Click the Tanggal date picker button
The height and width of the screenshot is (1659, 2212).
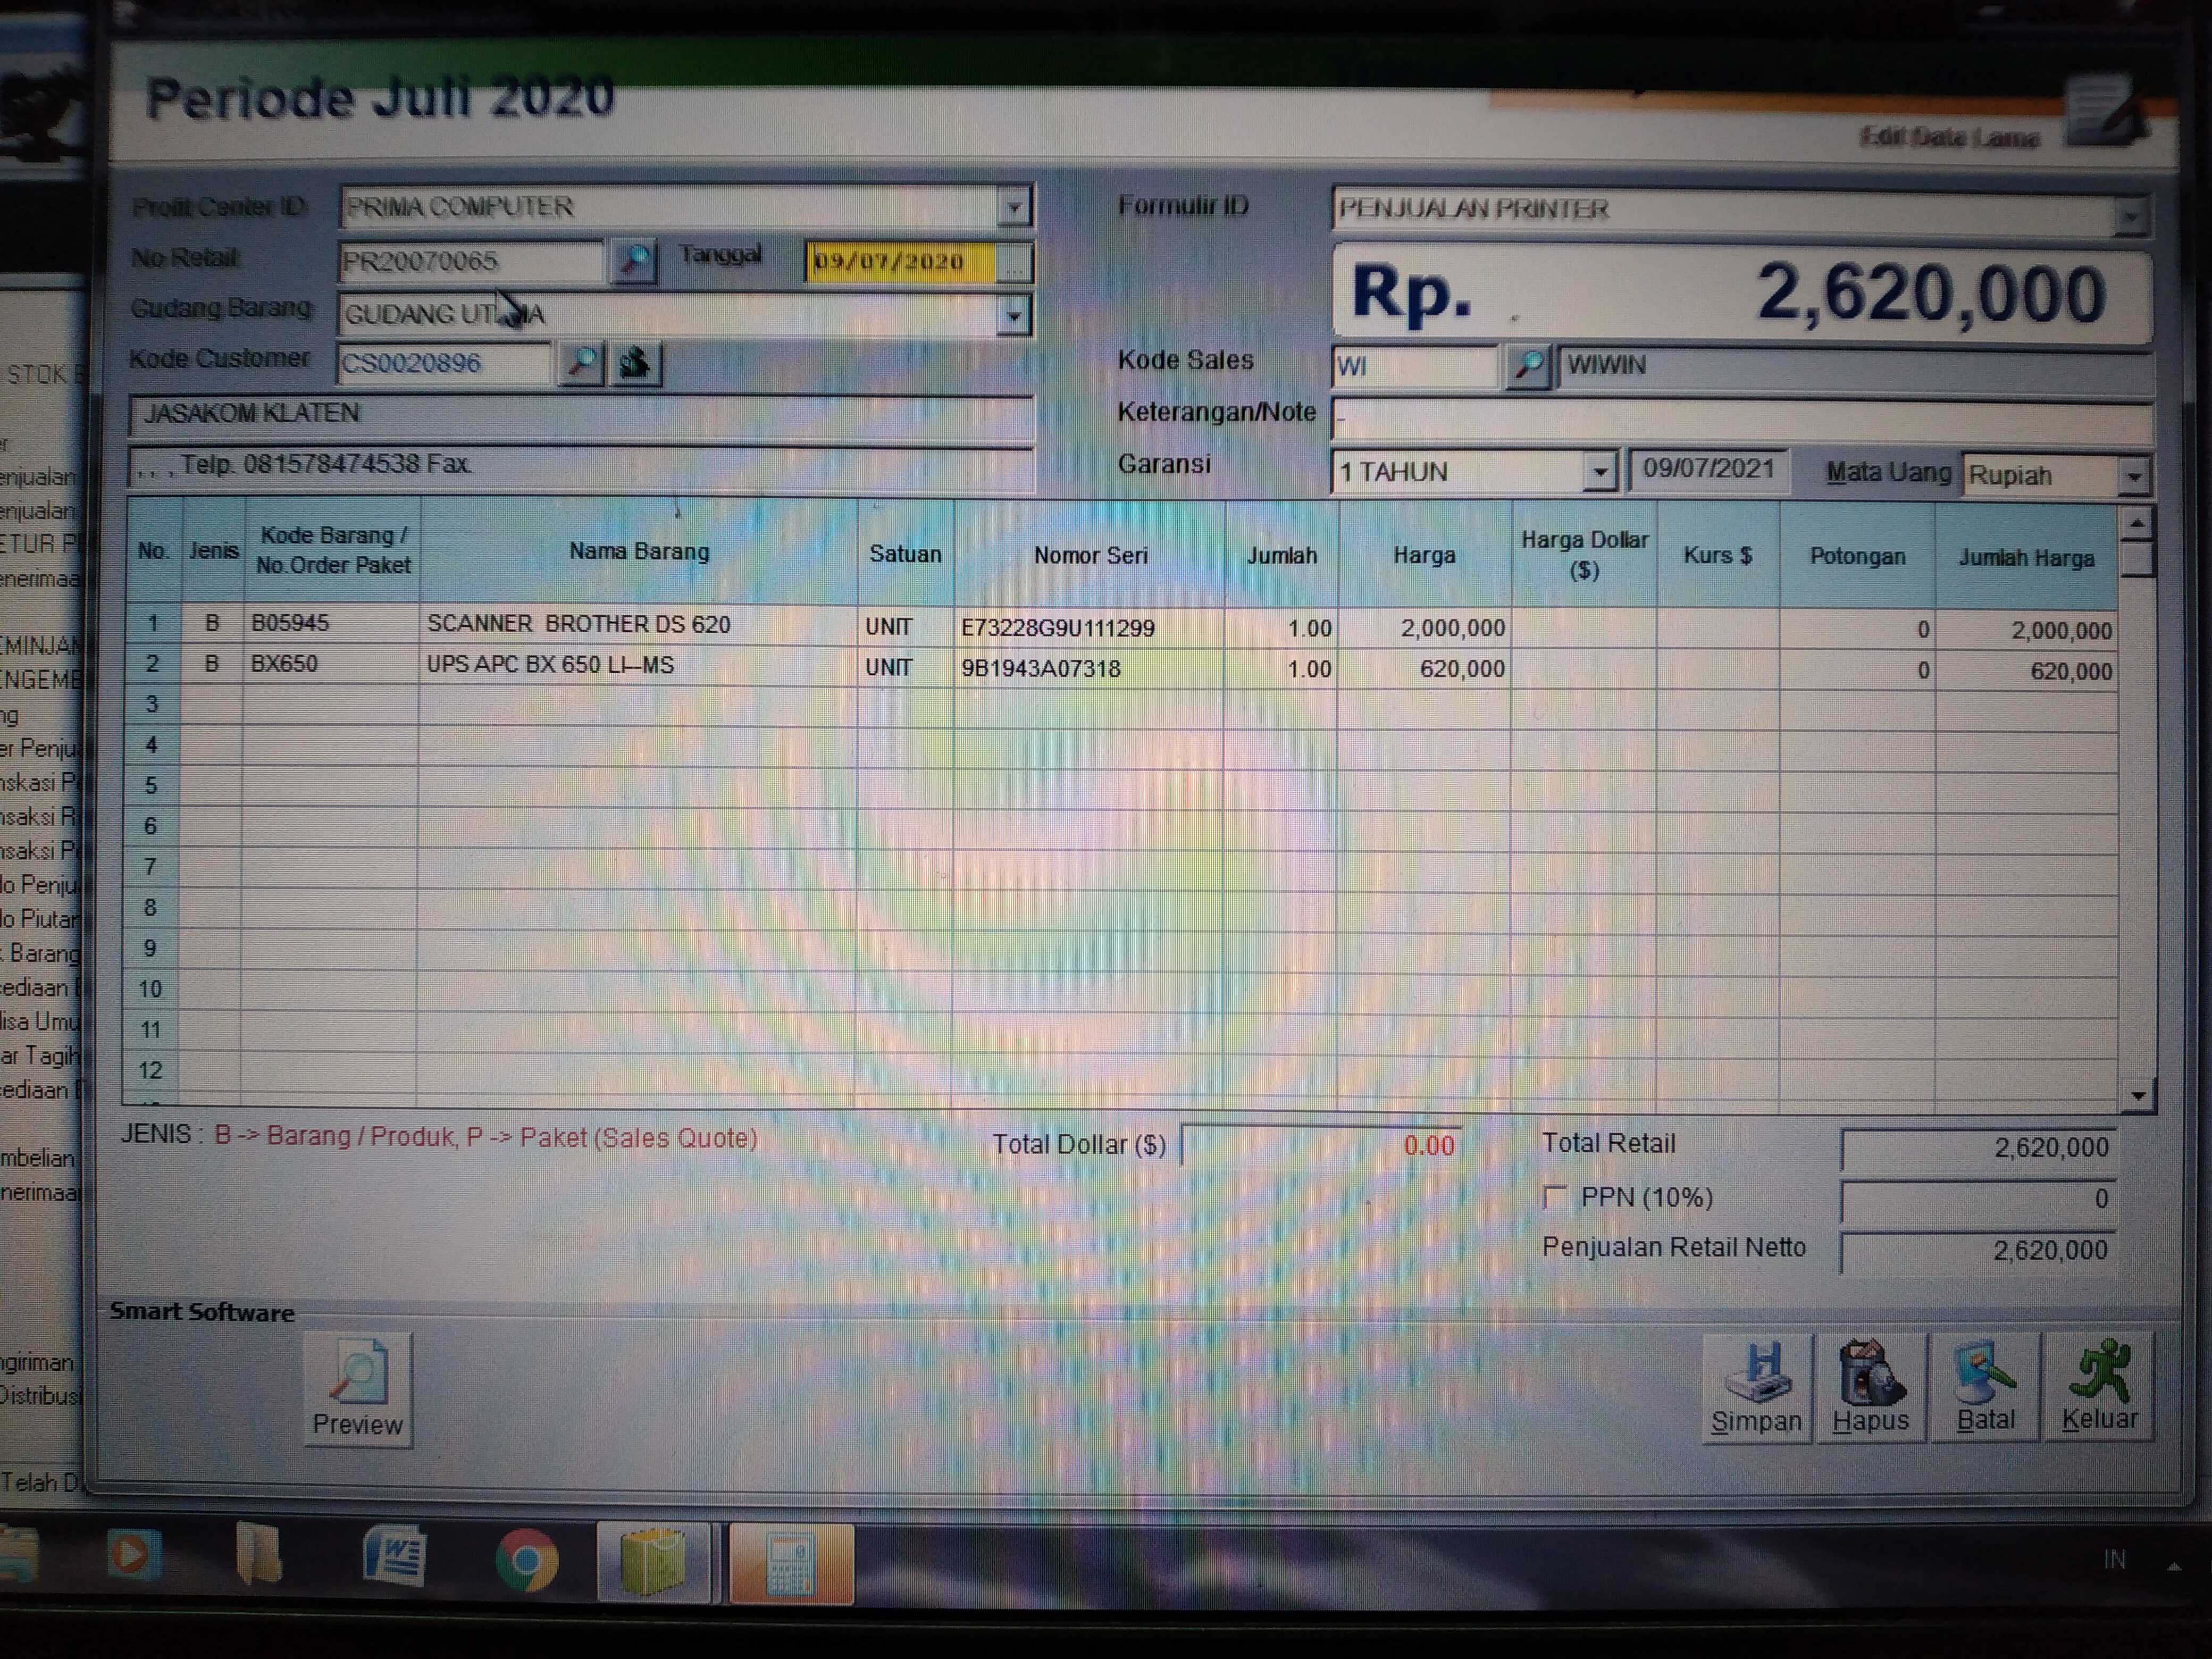point(1014,263)
